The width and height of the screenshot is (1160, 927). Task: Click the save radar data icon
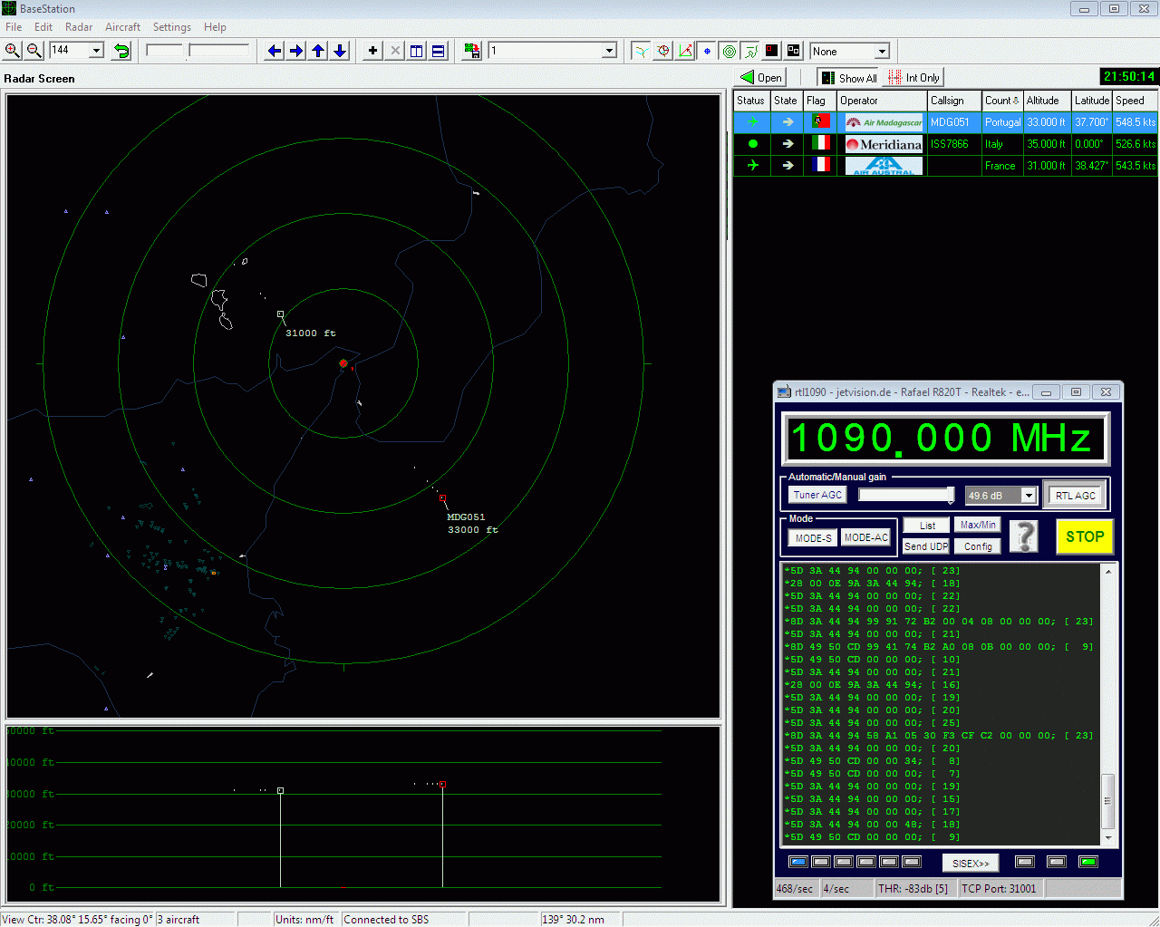point(471,51)
